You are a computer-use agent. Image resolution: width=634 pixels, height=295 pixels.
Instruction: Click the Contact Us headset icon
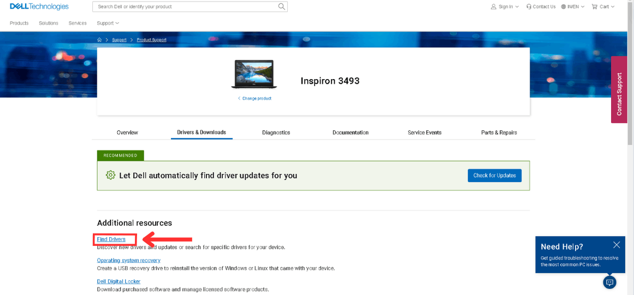(x=529, y=7)
